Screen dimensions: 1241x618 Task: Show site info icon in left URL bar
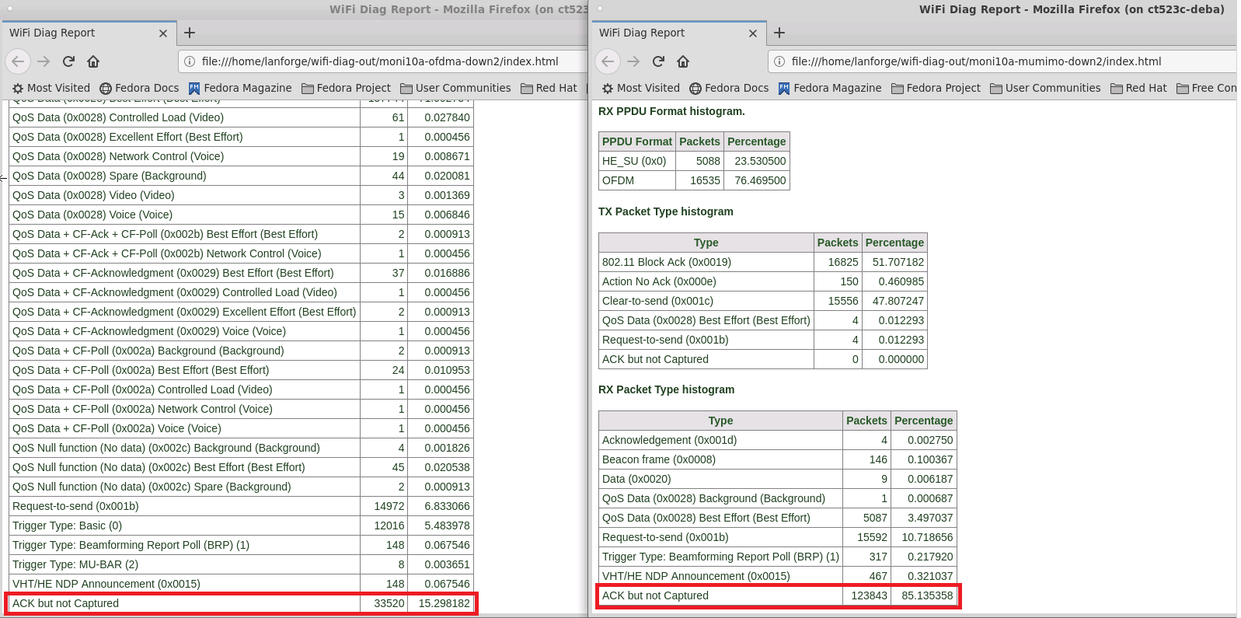point(190,61)
